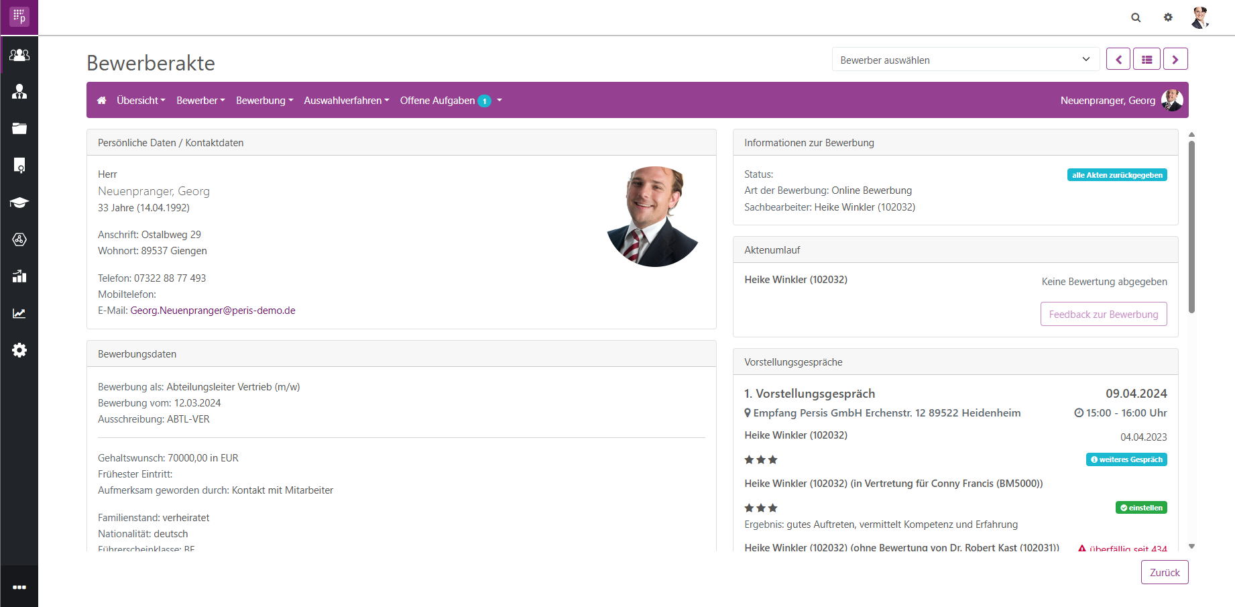The height and width of the screenshot is (607, 1235).
Task: Show applicant list view button
Action: [1146, 59]
